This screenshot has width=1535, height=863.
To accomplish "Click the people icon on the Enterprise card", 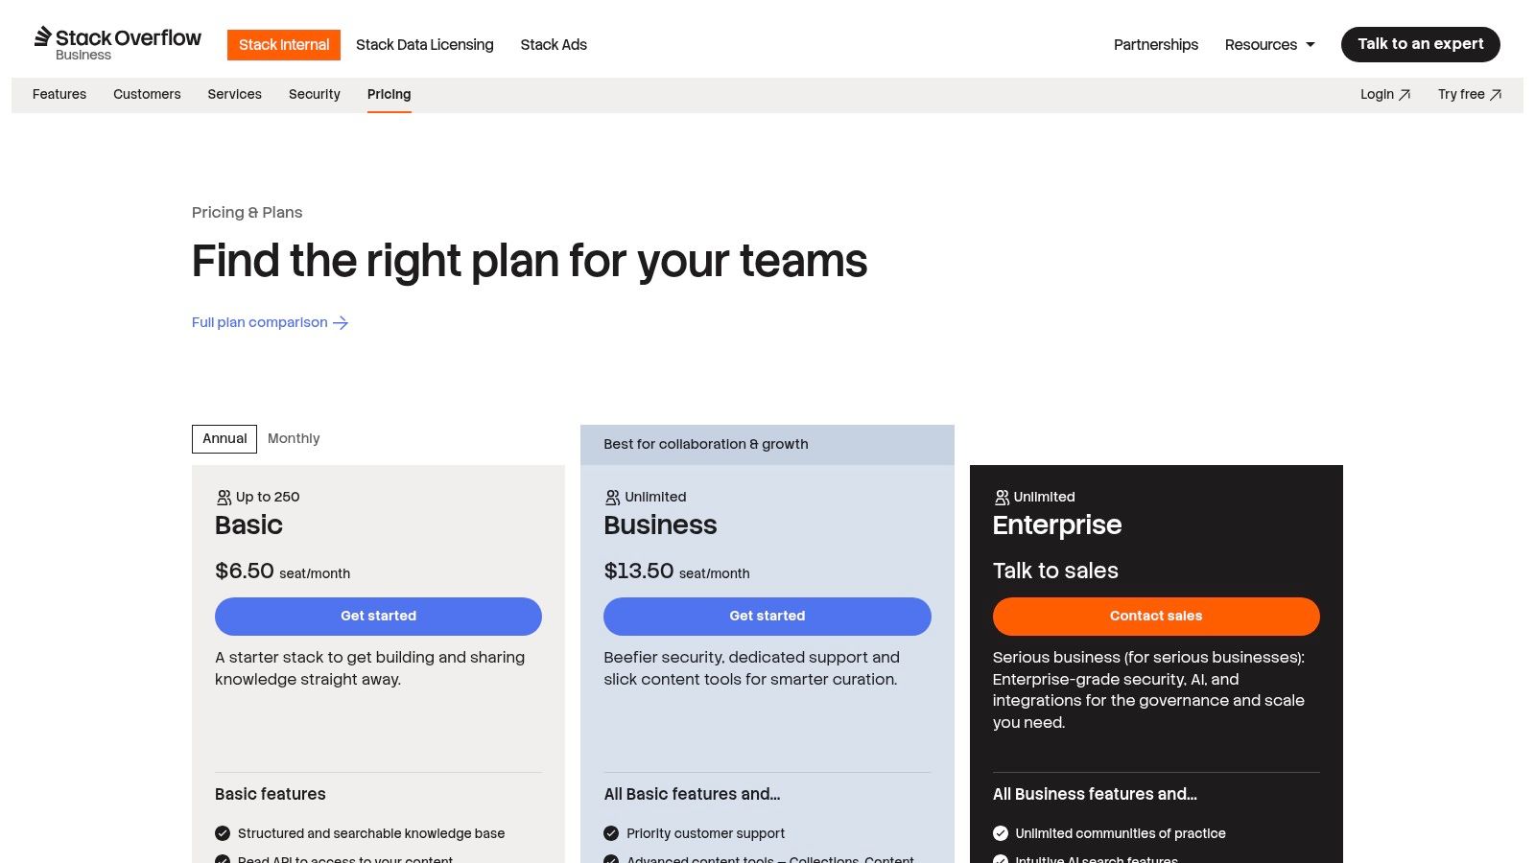I will pyautogui.click(x=1001, y=497).
